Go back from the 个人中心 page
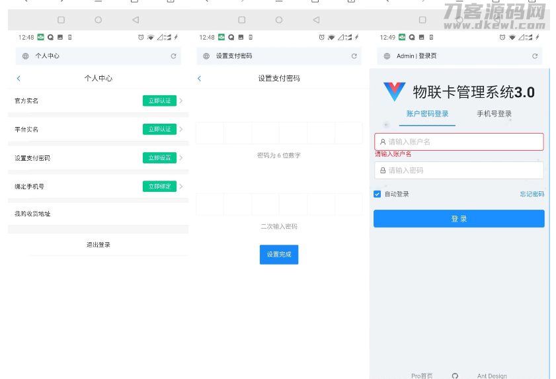This screenshot has width=556, height=379. pyautogui.click(x=19, y=79)
